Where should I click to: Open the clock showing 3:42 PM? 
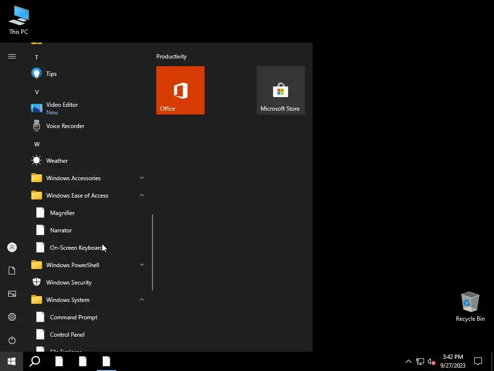pos(453,361)
